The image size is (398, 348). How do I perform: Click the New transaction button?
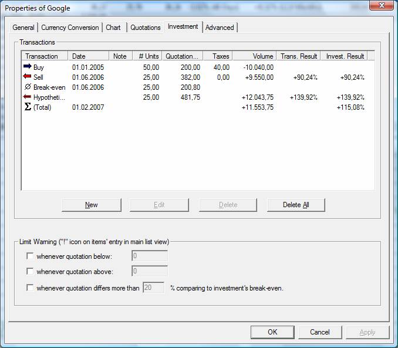92,205
